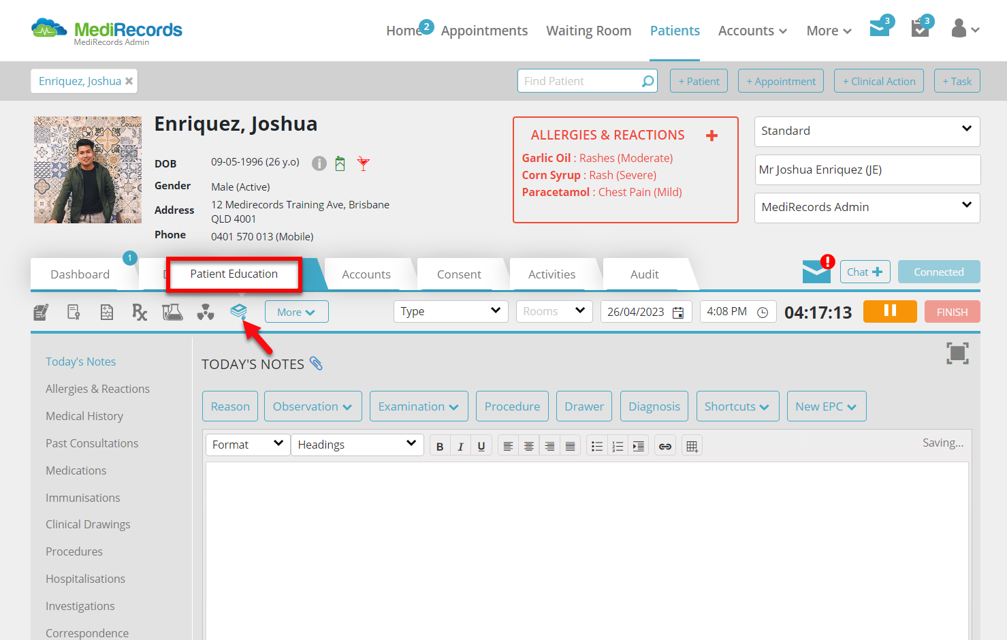Open the envelope icon with red alert
1007x640 pixels.
click(x=817, y=270)
